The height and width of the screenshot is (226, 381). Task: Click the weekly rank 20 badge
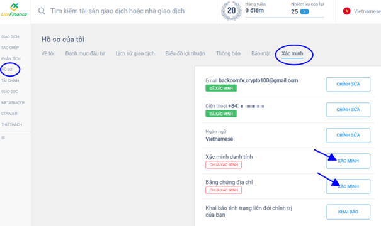[x=231, y=11]
